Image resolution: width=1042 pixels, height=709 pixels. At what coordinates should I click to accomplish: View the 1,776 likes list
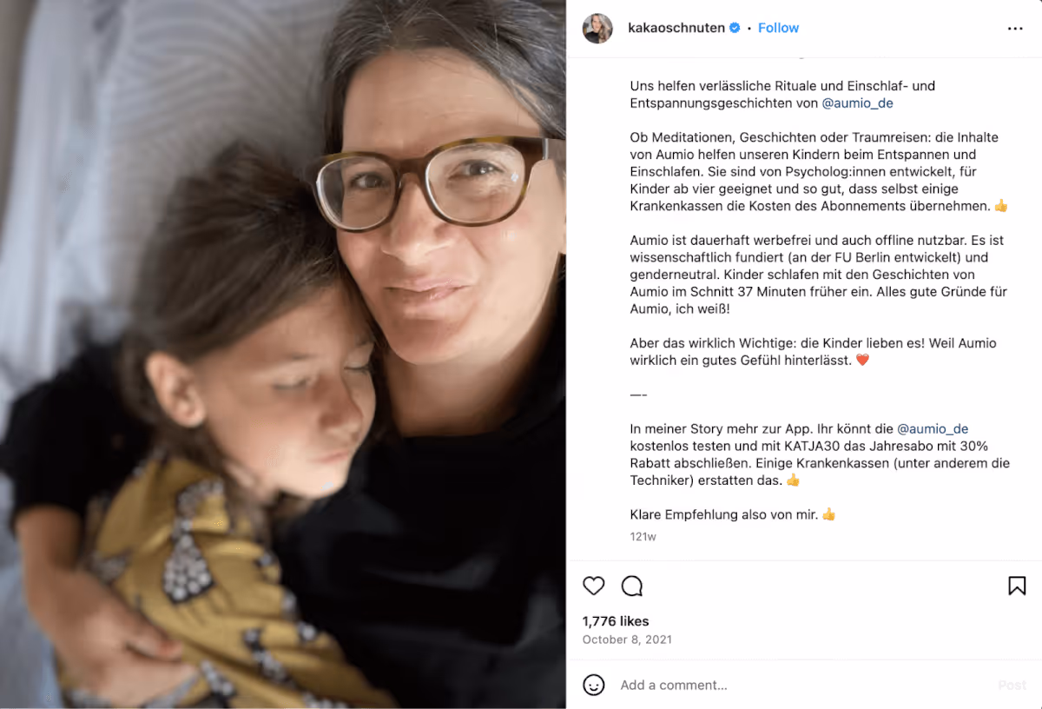616,621
